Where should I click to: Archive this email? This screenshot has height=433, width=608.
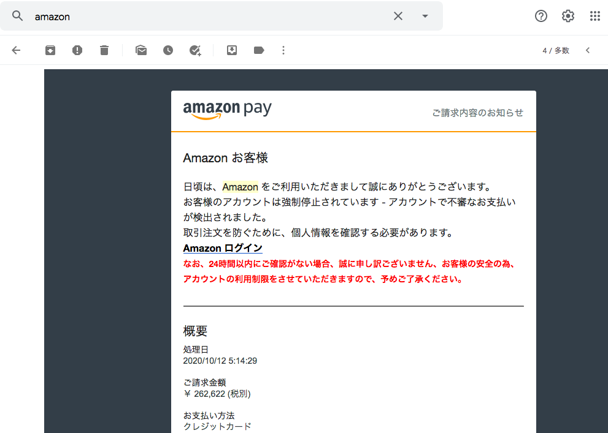[50, 50]
